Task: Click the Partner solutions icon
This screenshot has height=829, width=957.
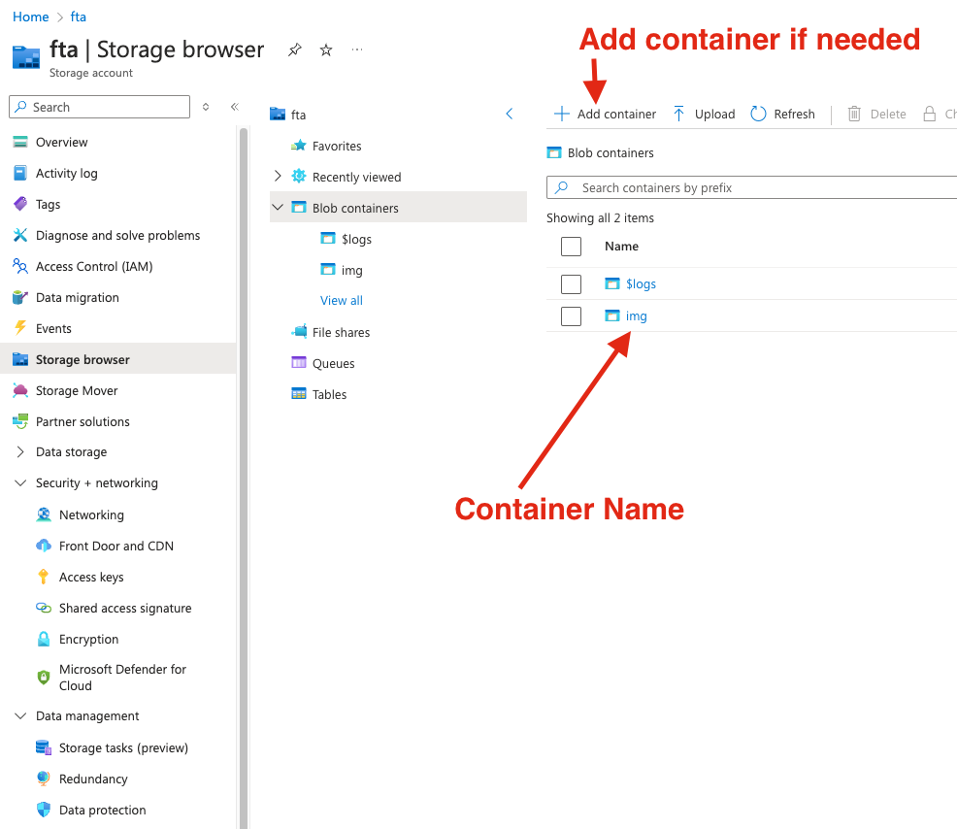Action: 20,421
